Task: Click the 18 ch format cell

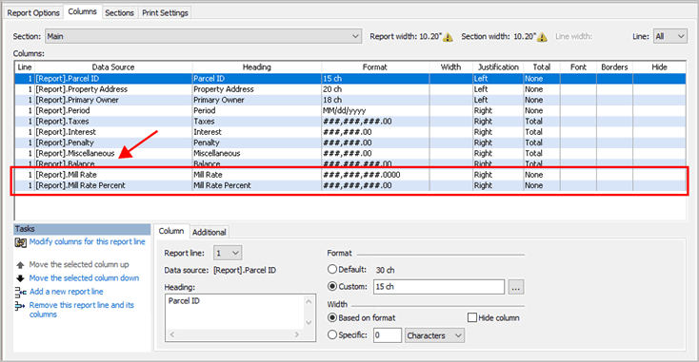Action: pyautogui.click(x=375, y=100)
